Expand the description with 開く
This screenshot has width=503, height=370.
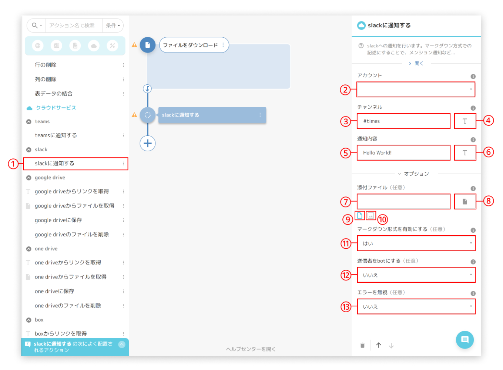click(x=416, y=63)
